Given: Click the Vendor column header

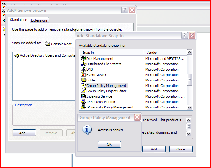Looking at the screenshot, I should pos(165,52).
